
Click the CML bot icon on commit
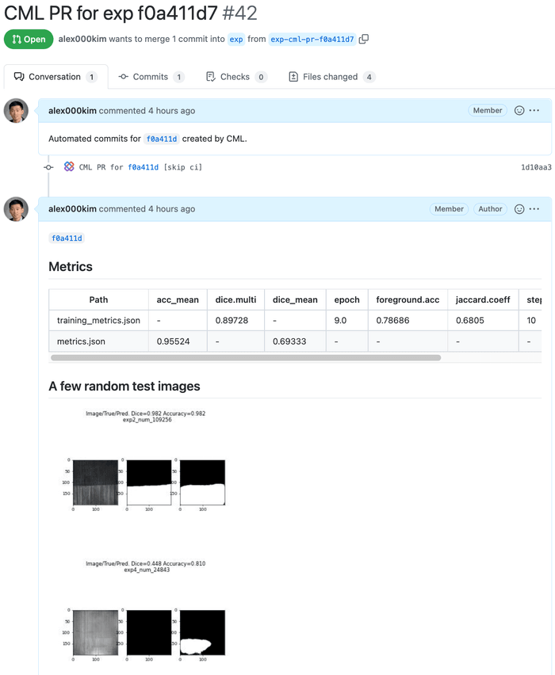(x=69, y=167)
